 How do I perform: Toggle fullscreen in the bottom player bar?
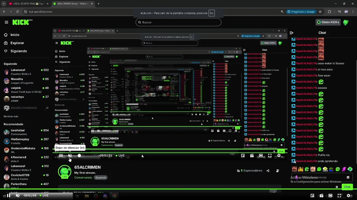coord(339,196)
